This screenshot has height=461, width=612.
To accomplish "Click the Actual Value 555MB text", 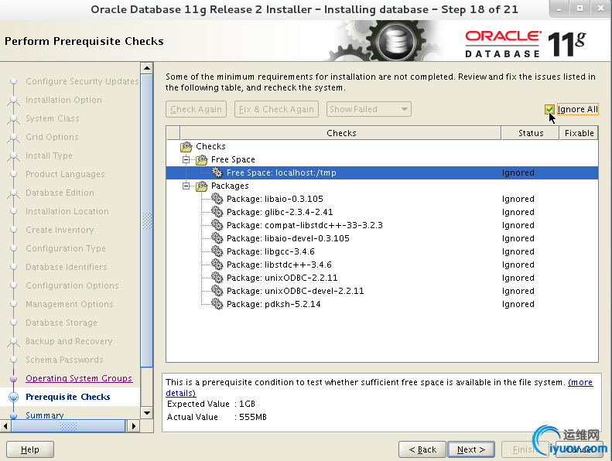I will (x=217, y=417).
